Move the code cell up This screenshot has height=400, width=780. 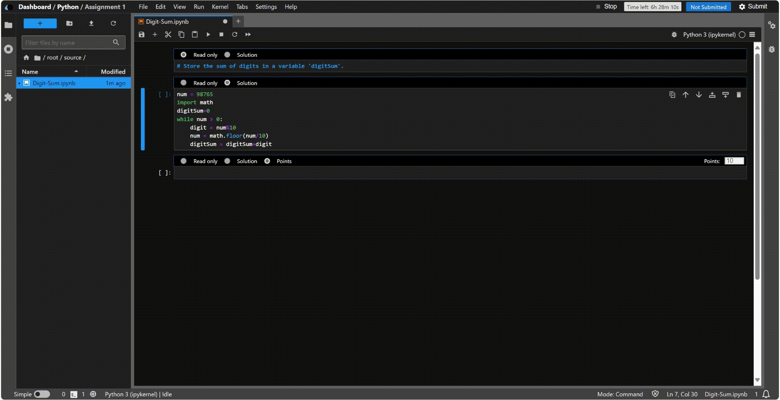coord(685,95)
